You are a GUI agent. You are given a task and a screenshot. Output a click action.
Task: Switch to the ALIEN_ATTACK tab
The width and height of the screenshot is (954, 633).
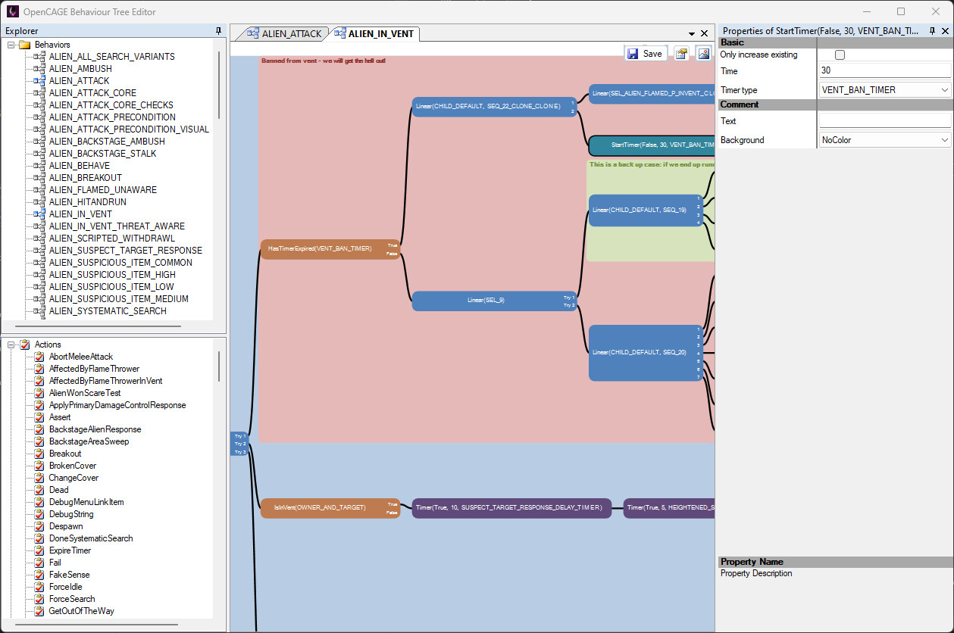point(292,33)
